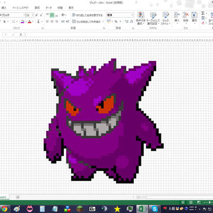Open the Formulas ribbon tab
Viewport: 213px width, 213px height.
tap(37, 8)
